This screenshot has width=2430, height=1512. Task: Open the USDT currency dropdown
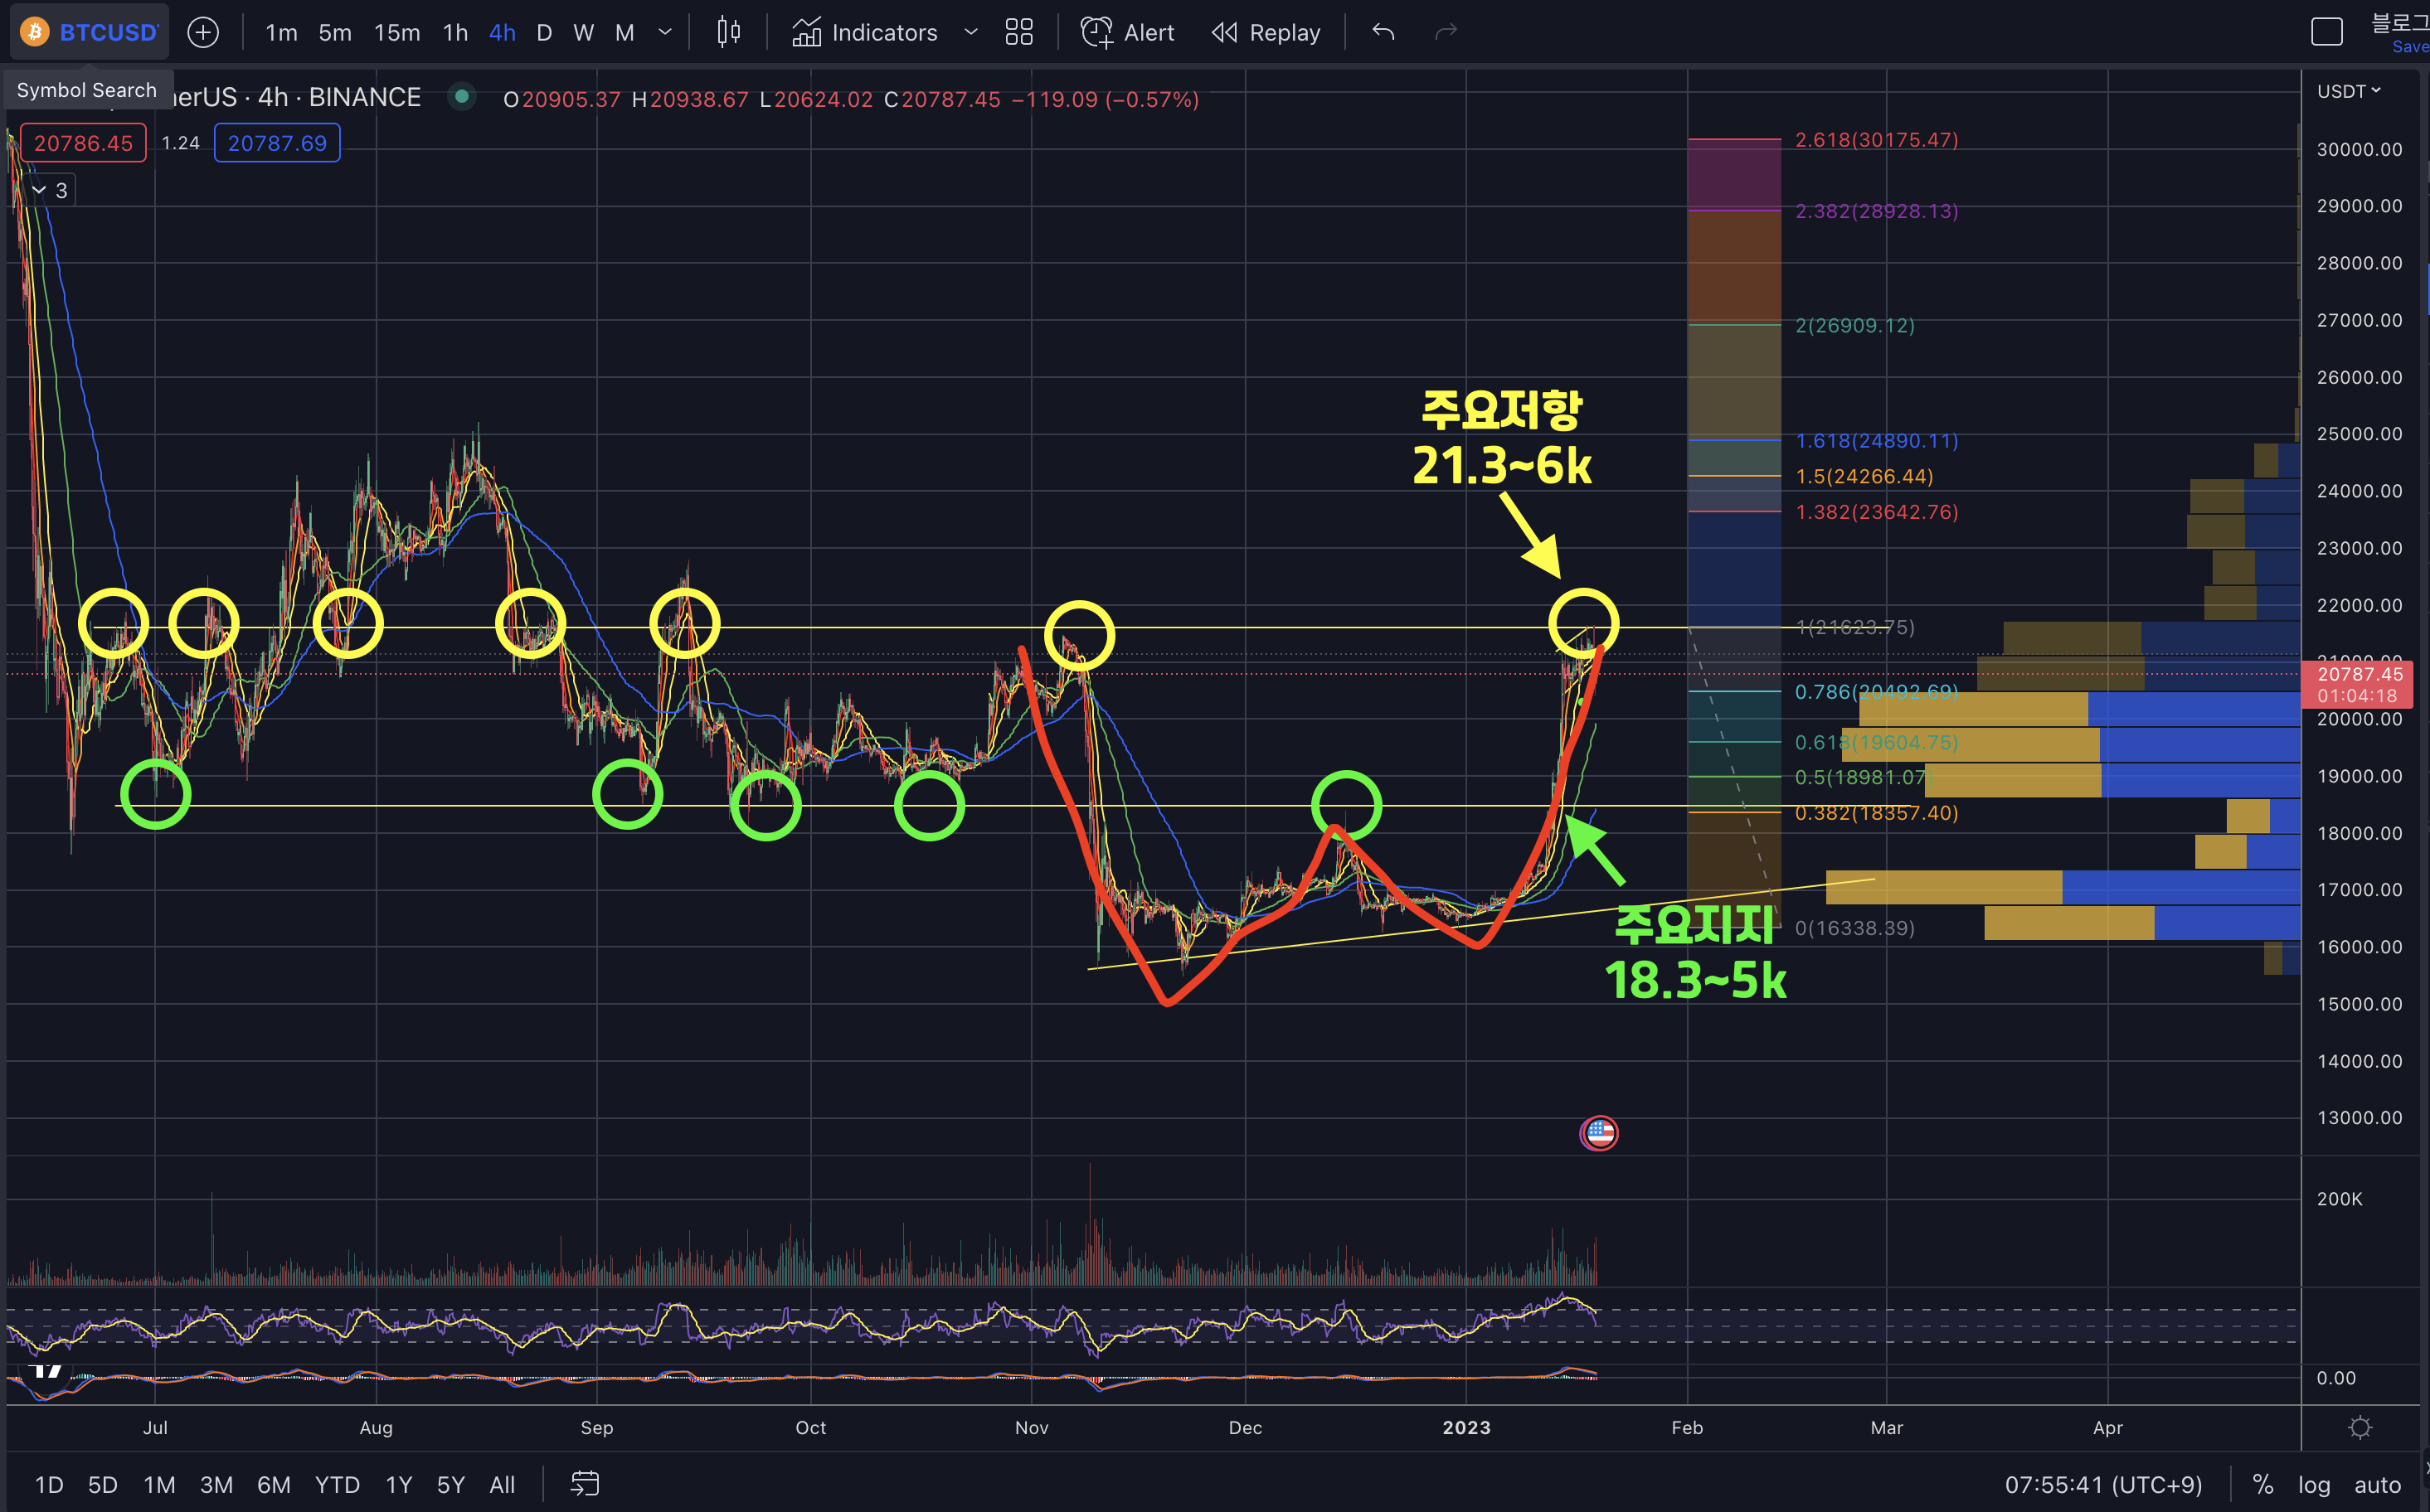point(2348,91)
